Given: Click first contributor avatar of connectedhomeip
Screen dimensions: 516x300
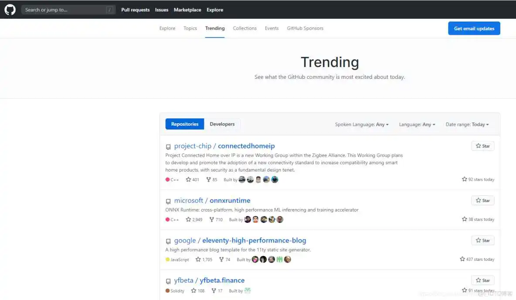Looking at the screenshot, I should (242, 179).
